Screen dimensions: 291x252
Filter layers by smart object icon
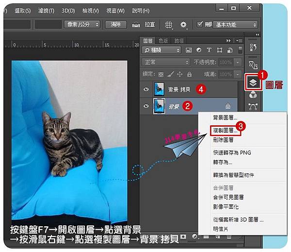coord(230,50)
